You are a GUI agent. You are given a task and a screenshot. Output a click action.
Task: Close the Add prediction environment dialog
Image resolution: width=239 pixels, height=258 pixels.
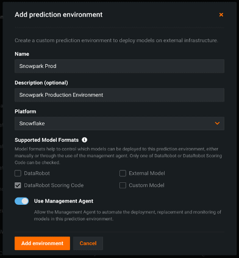pos(221,15)
